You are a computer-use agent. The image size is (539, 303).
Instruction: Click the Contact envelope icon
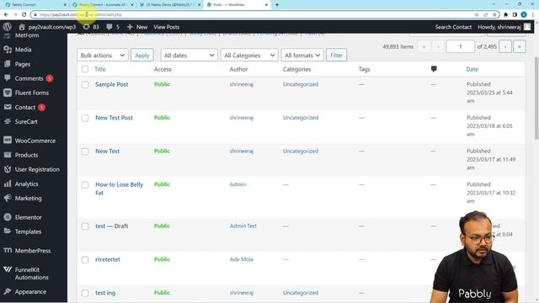(x=8, y=107)
